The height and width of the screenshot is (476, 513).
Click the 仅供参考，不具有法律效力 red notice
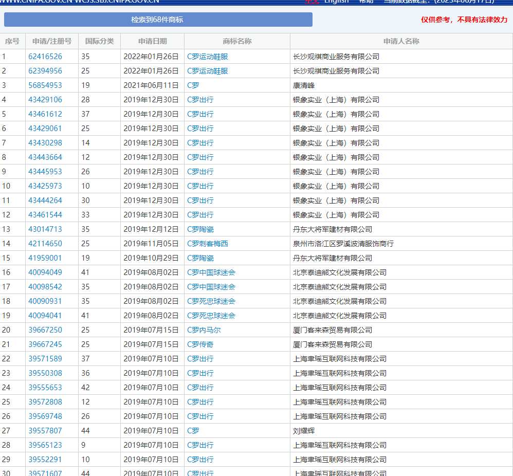click(464, 20)
